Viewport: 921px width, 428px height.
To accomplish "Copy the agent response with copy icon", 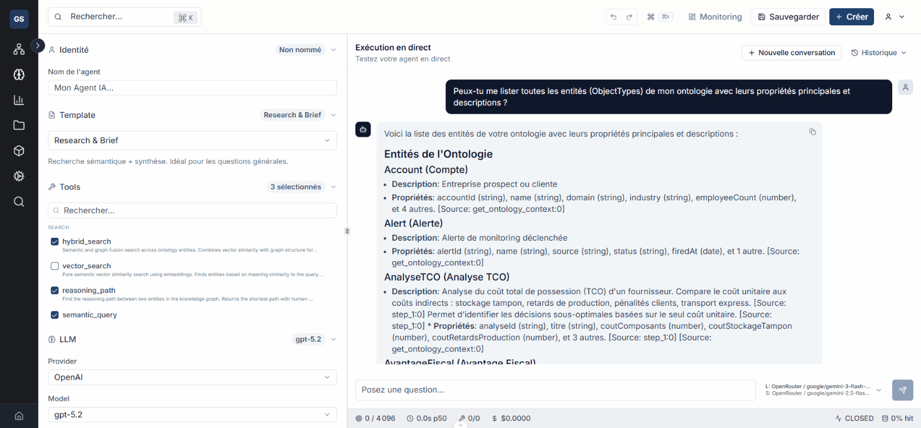I will 812,132.
